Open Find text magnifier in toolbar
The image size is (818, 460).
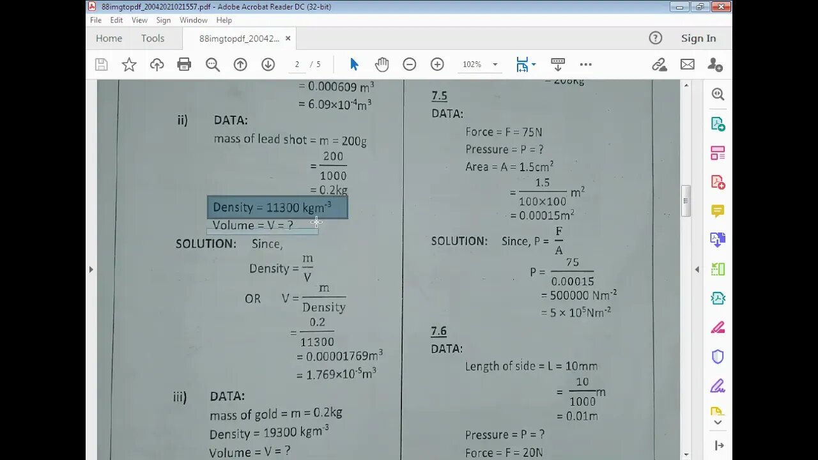tap(212, 65)
